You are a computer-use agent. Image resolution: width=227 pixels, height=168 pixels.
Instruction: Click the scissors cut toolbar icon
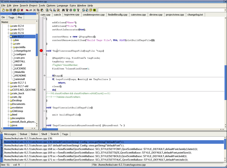click(x=34, y=10)
